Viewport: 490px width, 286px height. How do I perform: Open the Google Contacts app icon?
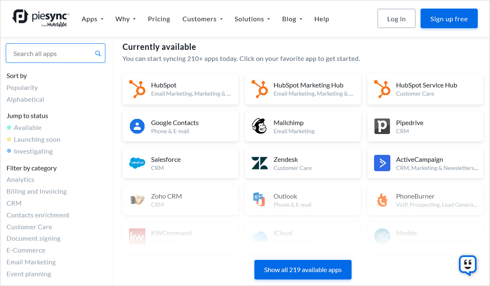pyautogui.click(x=137, y=126)
